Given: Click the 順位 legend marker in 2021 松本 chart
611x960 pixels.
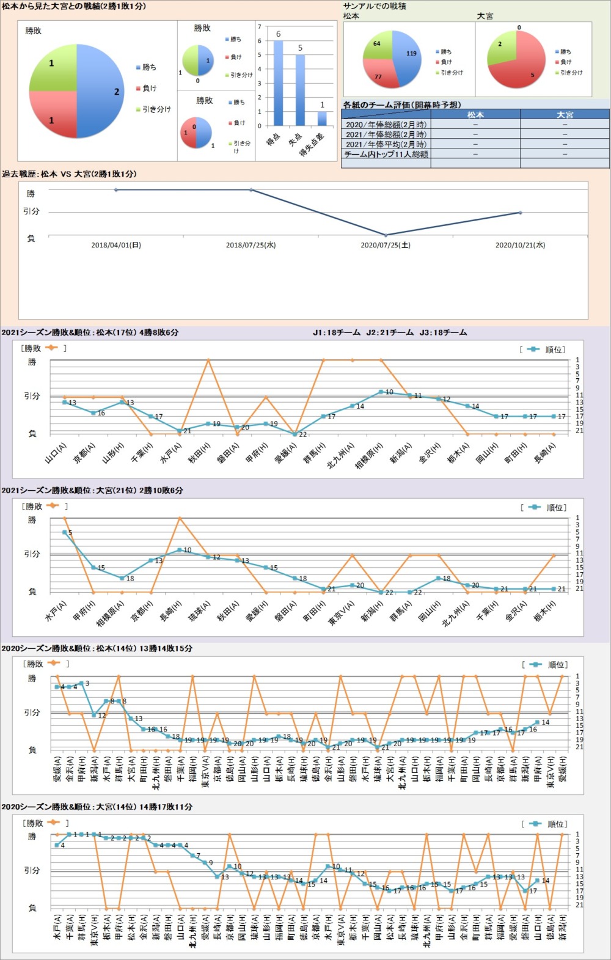Looking at the screenshot, I should pyautogui.click(x=533, y=350).
